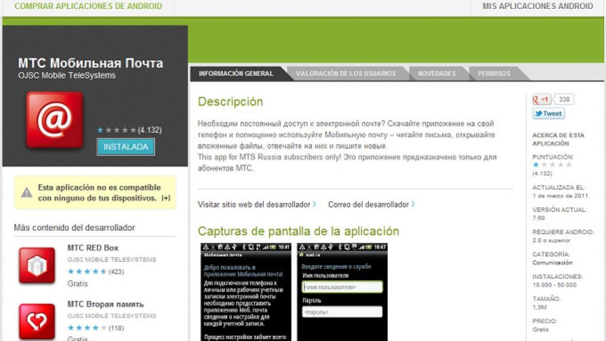Click the Comunicación category link
This screenshot has width=606, height=341.
[552, 262]
